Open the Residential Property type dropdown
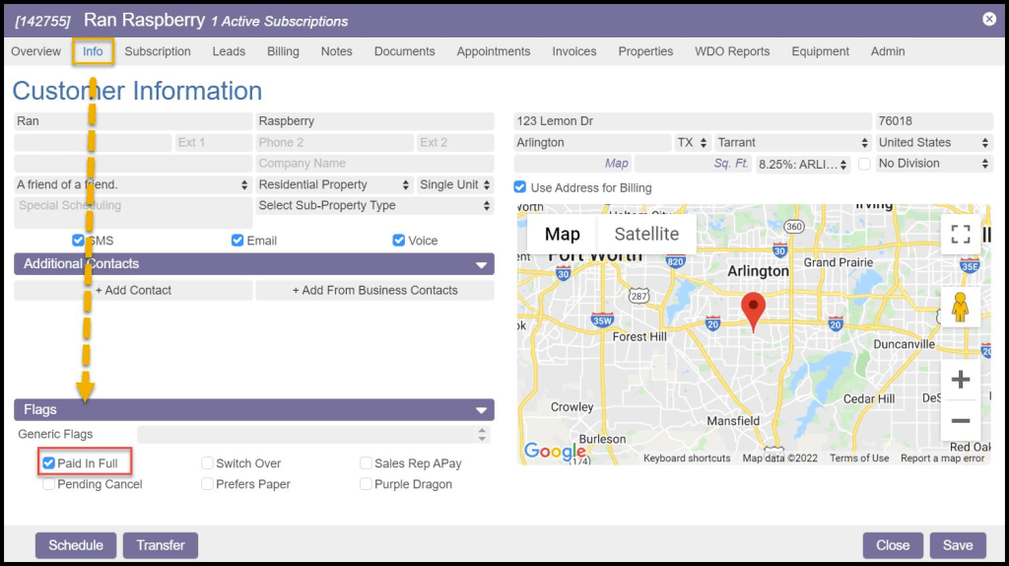Screen dimensions: 1009x566 pos(334,184)
